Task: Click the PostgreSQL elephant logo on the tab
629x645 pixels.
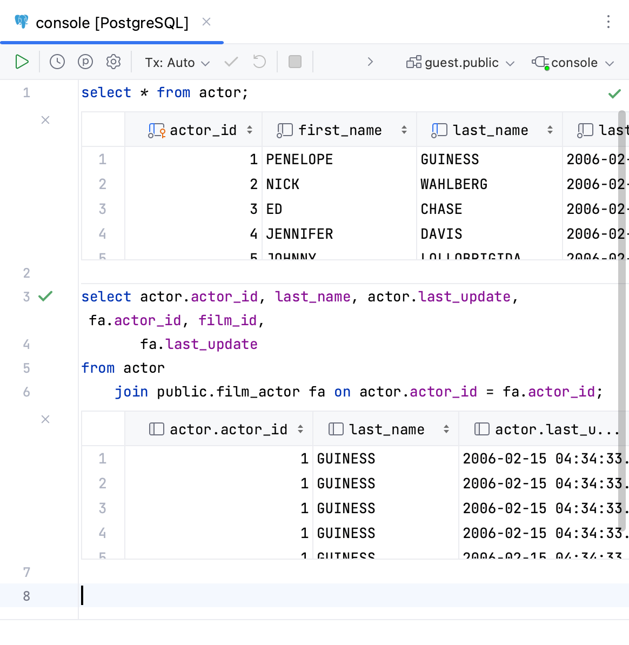Action: click(21, 22)
